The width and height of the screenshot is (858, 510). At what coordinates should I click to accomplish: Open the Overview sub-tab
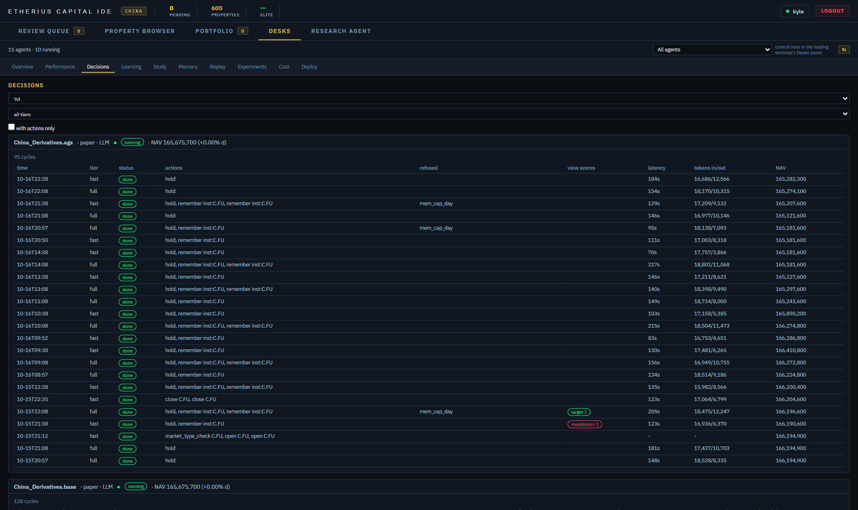pyautogui.click(x=22, y=67)
